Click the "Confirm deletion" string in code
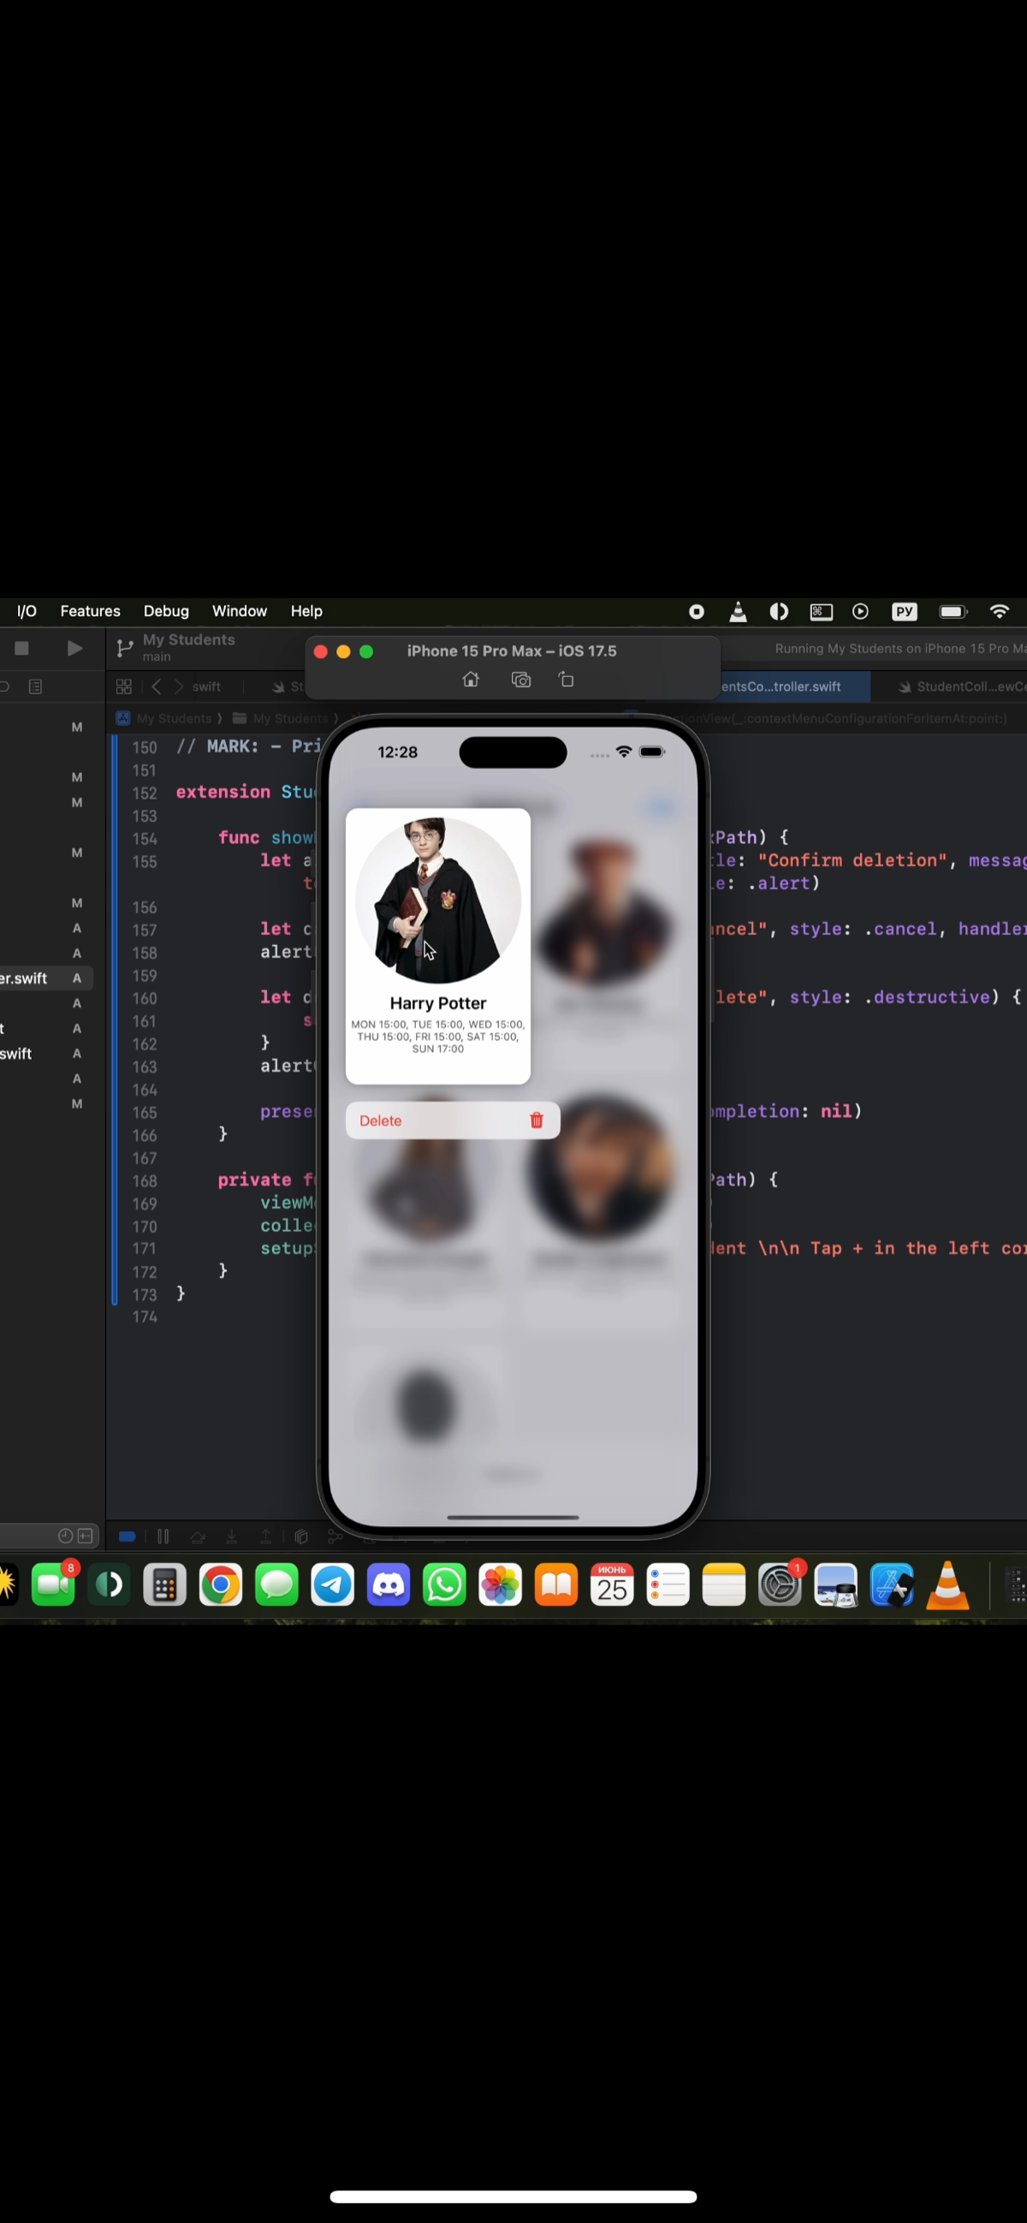The width and height of the screenshot is (1027, 2223). (x=852, y=860)
